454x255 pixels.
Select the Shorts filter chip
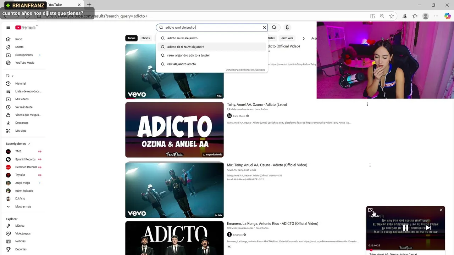click(x=145, y=38)
